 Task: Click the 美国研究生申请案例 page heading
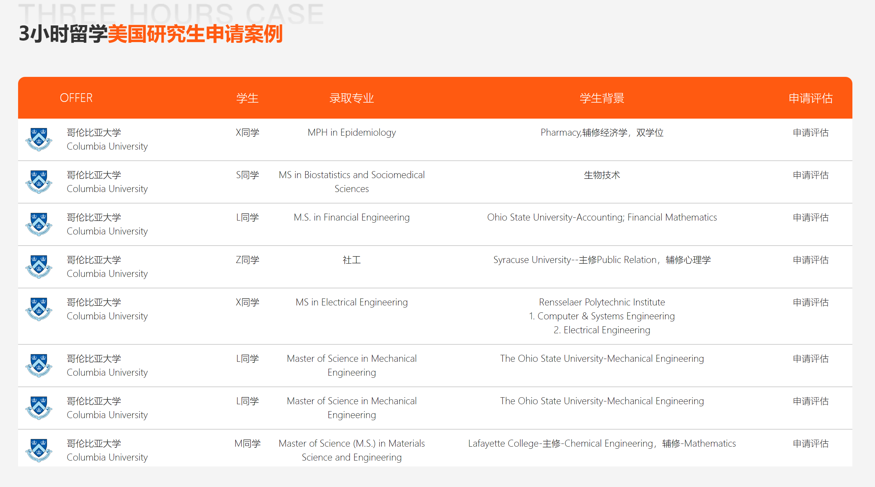click(x=195, y=34)
